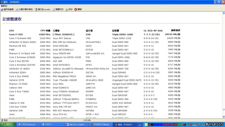Click the GeForce8300 Int. chipset cell
225x127 pixels.
95,53
